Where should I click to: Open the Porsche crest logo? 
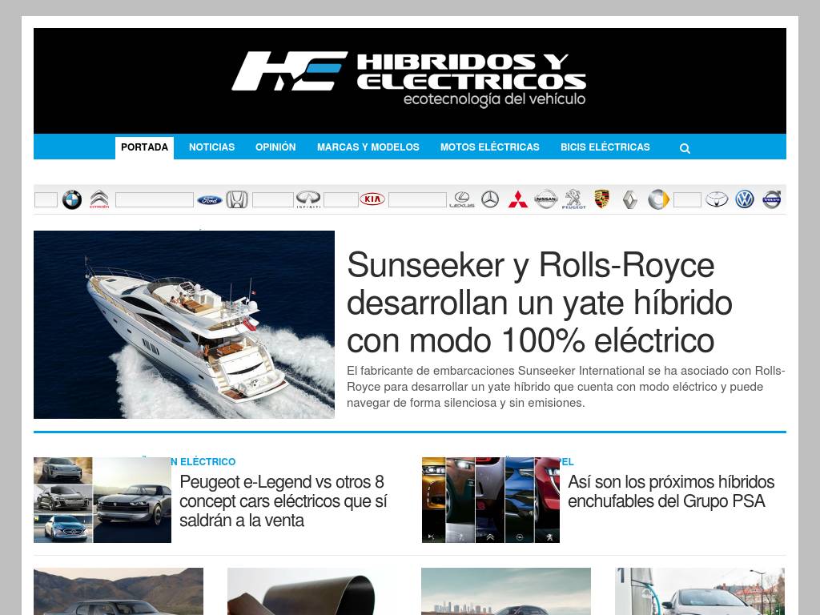click(x=602, y=199)
